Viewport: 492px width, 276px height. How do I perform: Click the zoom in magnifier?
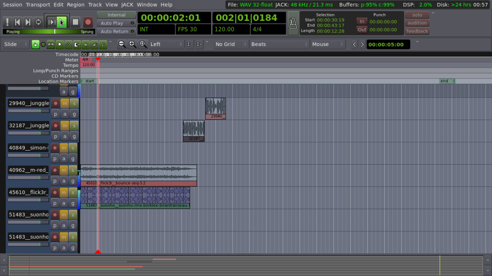click(x=132, y=45)
